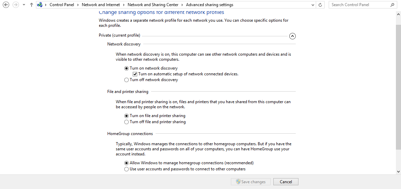The width and height of the screenshot is (401, 189).
Task: Click the vertical scrollbar thumb
Action: click(398, 85)
